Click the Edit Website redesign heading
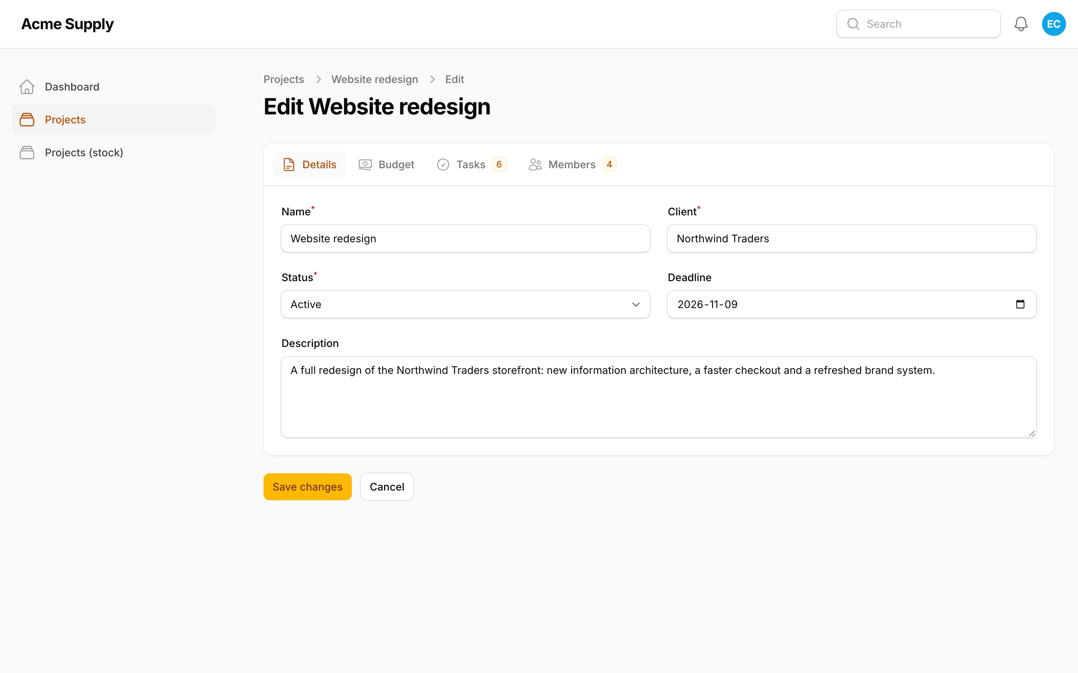The height and width of the screenshot is (673, 1078). (x=377, y=107)
